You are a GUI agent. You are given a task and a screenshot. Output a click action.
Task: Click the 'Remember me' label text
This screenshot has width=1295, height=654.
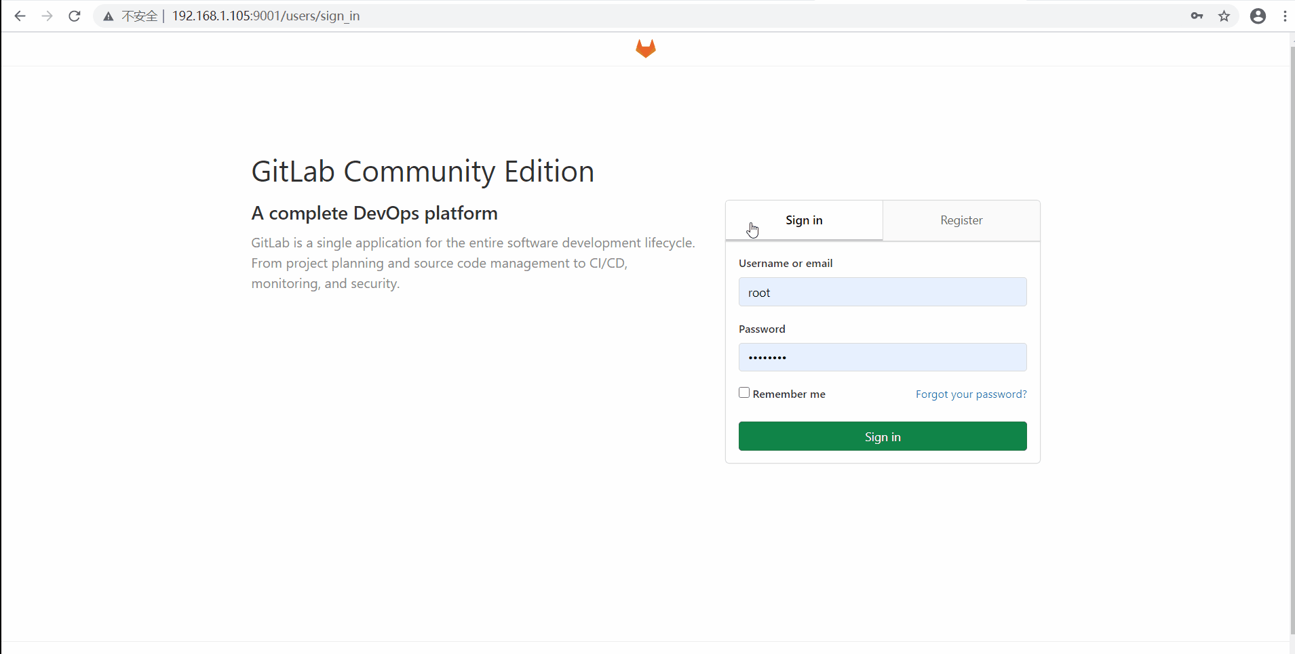click(789, 394)
